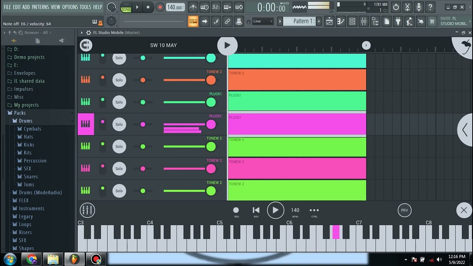Open the Mixer icon in toolbar
473x266 pixels.
tap(364, 21)
